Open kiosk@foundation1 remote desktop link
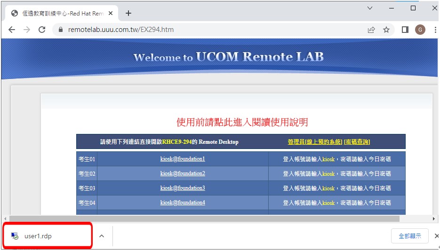 click(x=183, y=159)
